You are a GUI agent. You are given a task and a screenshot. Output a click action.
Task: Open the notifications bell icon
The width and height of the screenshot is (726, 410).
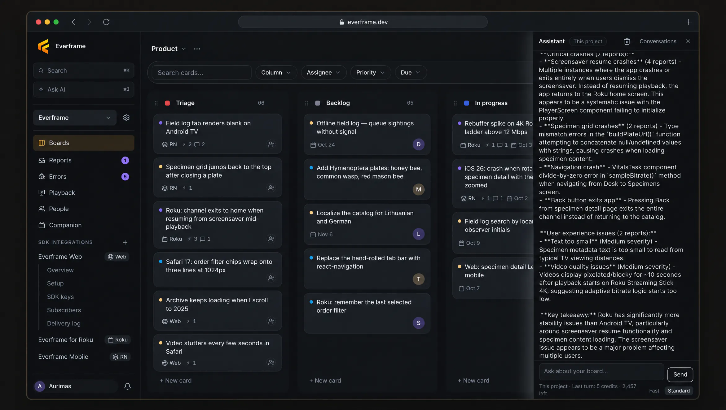(127, 386)
